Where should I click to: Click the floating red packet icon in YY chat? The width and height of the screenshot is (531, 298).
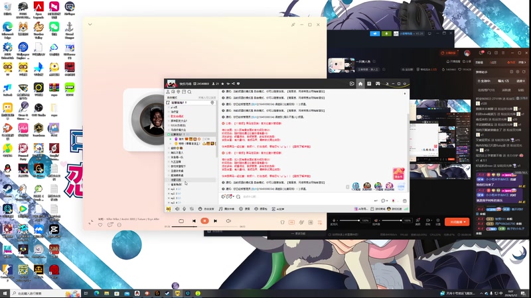coord(399,174)
